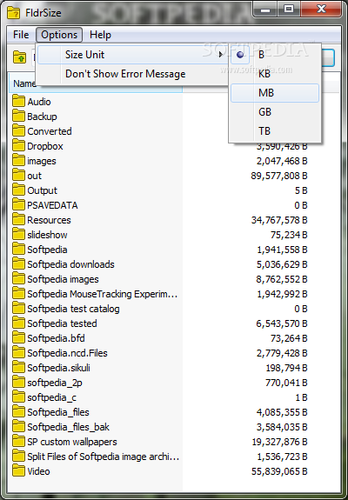Image resolution: width=348 pixels, height=500 pixels.
Task: Click the softpedia_c folder icon
Action: (x=18, y=397)
